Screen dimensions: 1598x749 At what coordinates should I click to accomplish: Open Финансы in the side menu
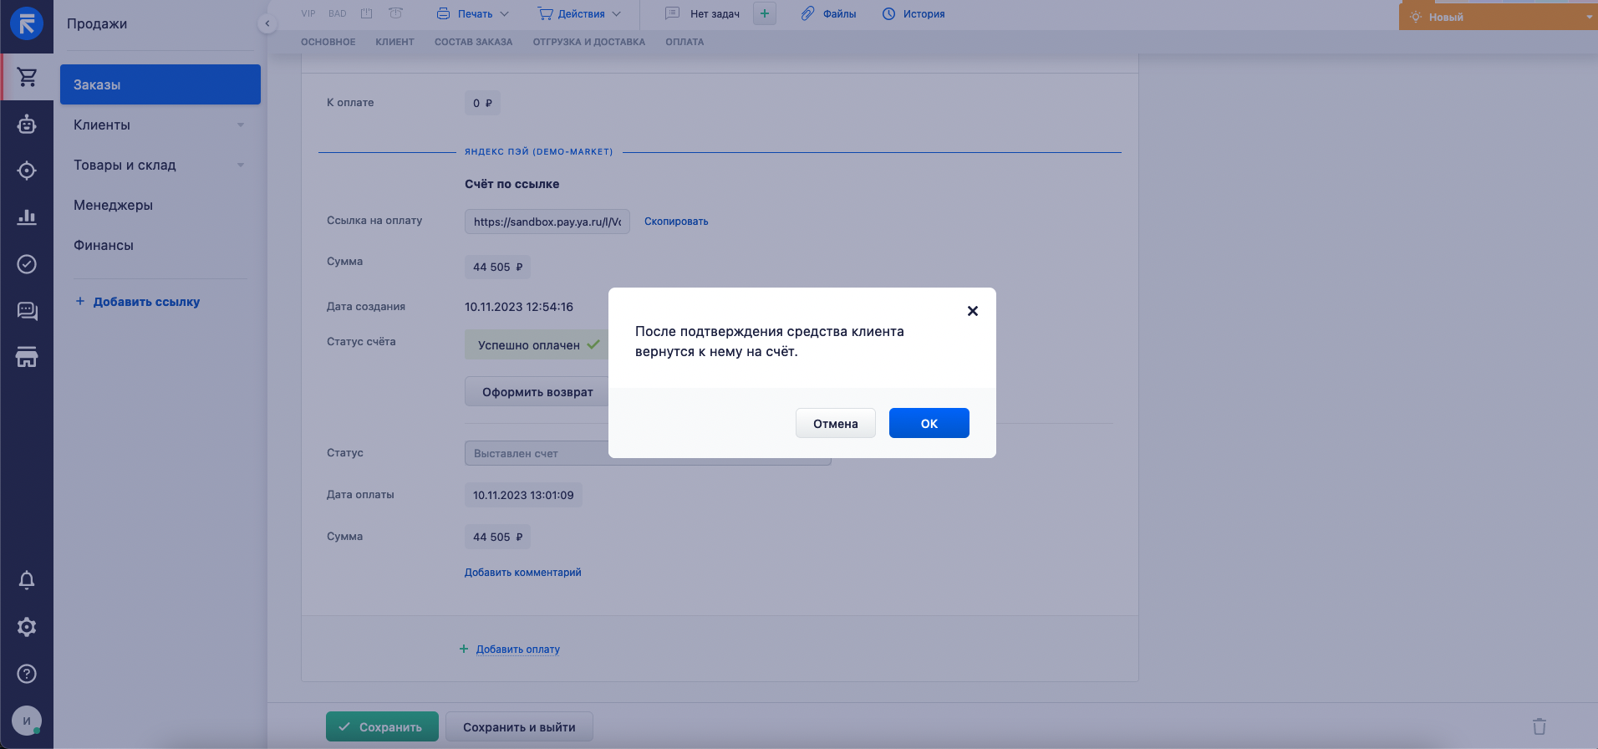pyautogui.click(x=104, y=245)
